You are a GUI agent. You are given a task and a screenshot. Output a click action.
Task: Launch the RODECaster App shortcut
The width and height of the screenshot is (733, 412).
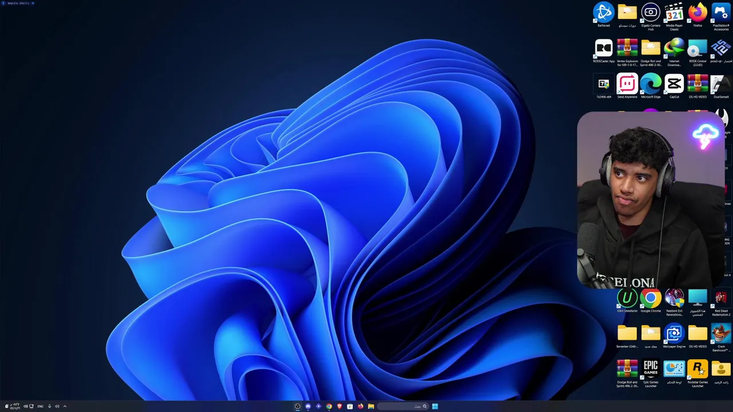point(604,50)
